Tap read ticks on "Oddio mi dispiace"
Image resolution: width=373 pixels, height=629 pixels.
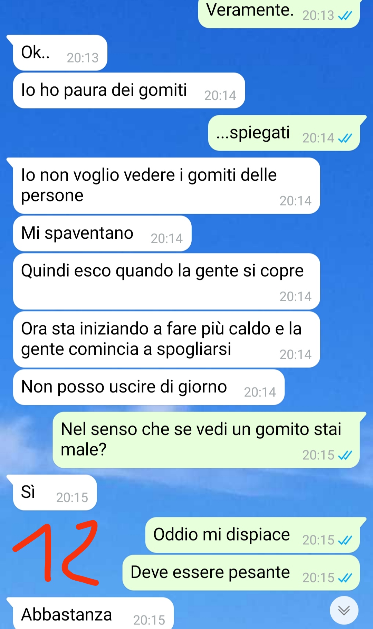(x=345, y=540)
